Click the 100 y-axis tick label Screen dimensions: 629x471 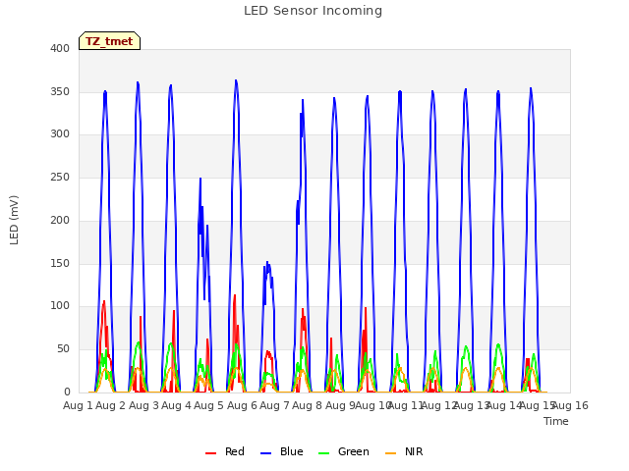60,306
